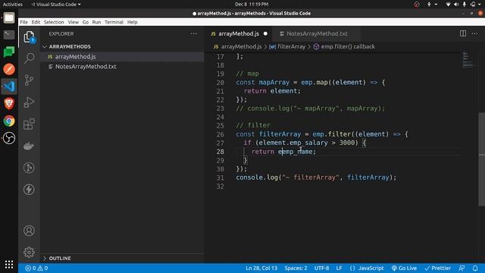Open the Manage gear icon
The image size is (485, 273).
coord(29,253)
